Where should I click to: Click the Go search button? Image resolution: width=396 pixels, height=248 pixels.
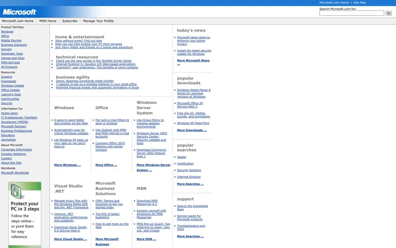[389, 13]
